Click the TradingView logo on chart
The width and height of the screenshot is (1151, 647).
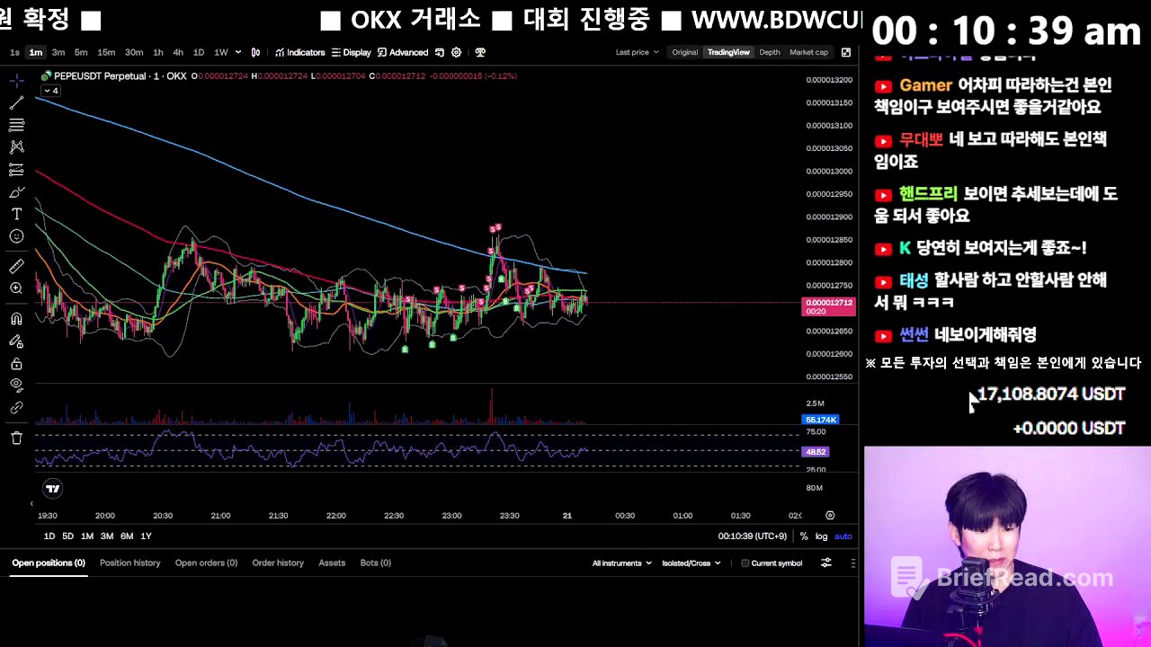click(x=53, y=489)
